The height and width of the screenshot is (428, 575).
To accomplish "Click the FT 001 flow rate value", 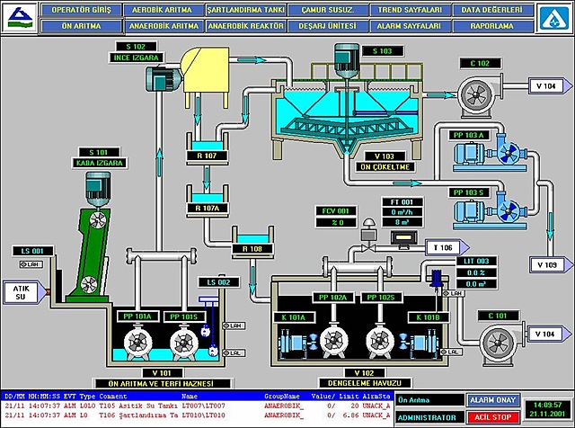I will 402,212.
